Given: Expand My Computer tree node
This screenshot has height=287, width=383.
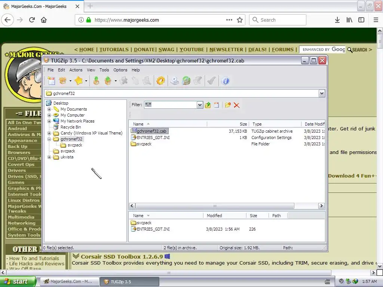Looking at the screenshot, I should (49, 115).
